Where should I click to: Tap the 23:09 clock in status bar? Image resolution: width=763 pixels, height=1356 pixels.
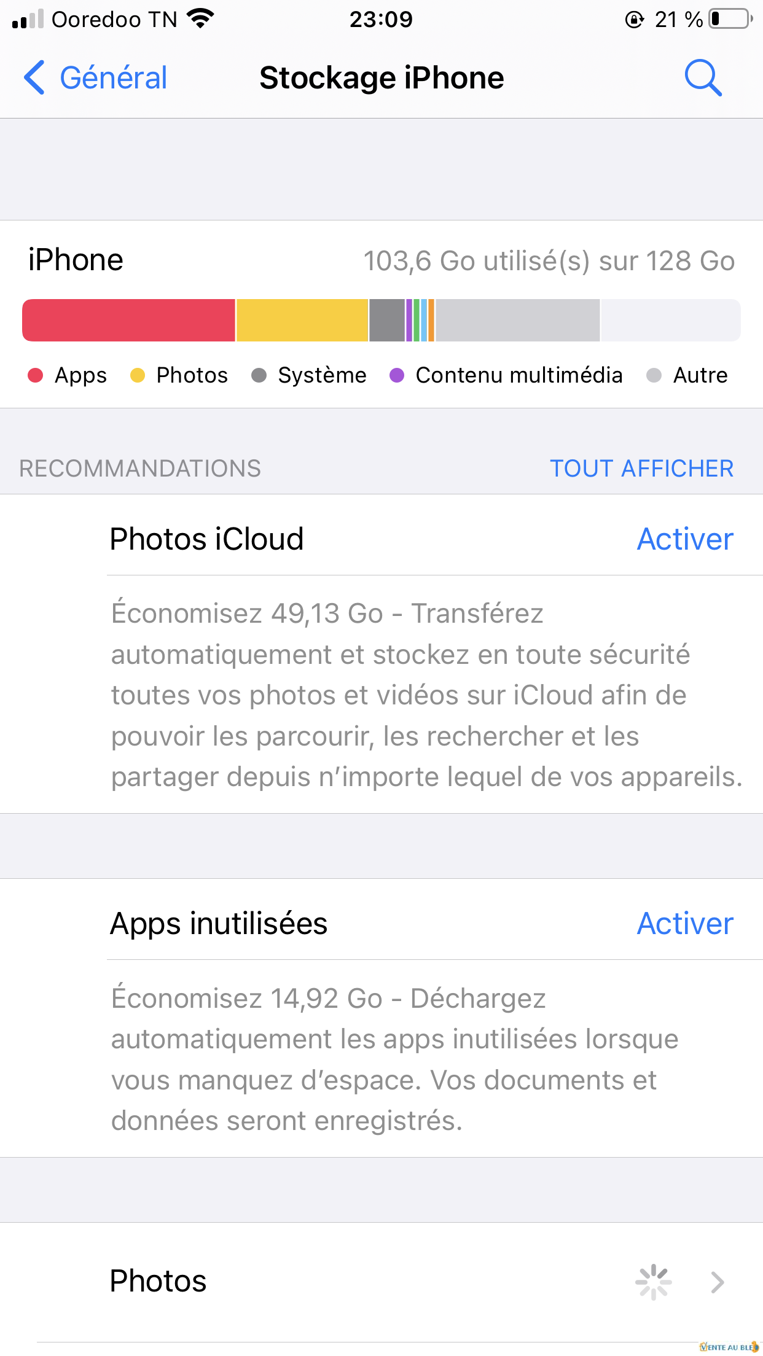click(x=381, y=19)
